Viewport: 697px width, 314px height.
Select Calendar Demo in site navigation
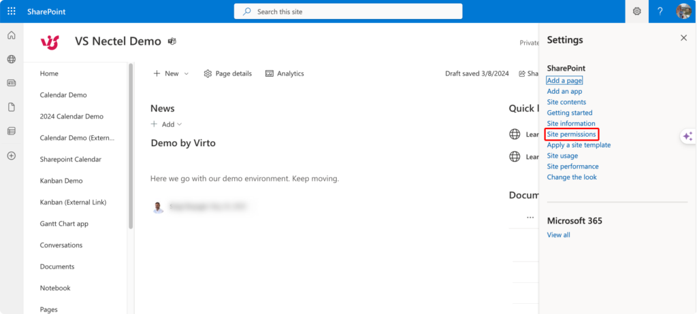tap(63, 95)
